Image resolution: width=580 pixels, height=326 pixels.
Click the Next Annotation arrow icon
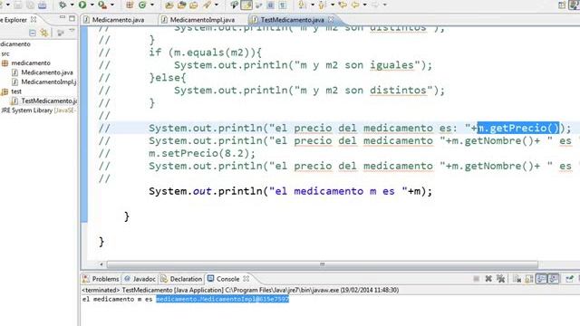tap(303, 5)
